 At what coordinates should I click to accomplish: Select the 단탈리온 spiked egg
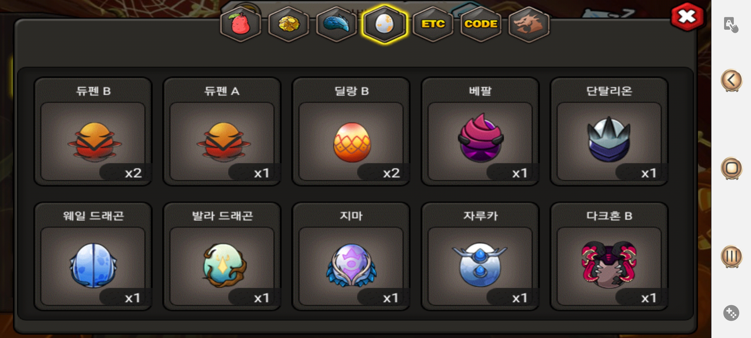pyautogui.click(x=609, y=132)
